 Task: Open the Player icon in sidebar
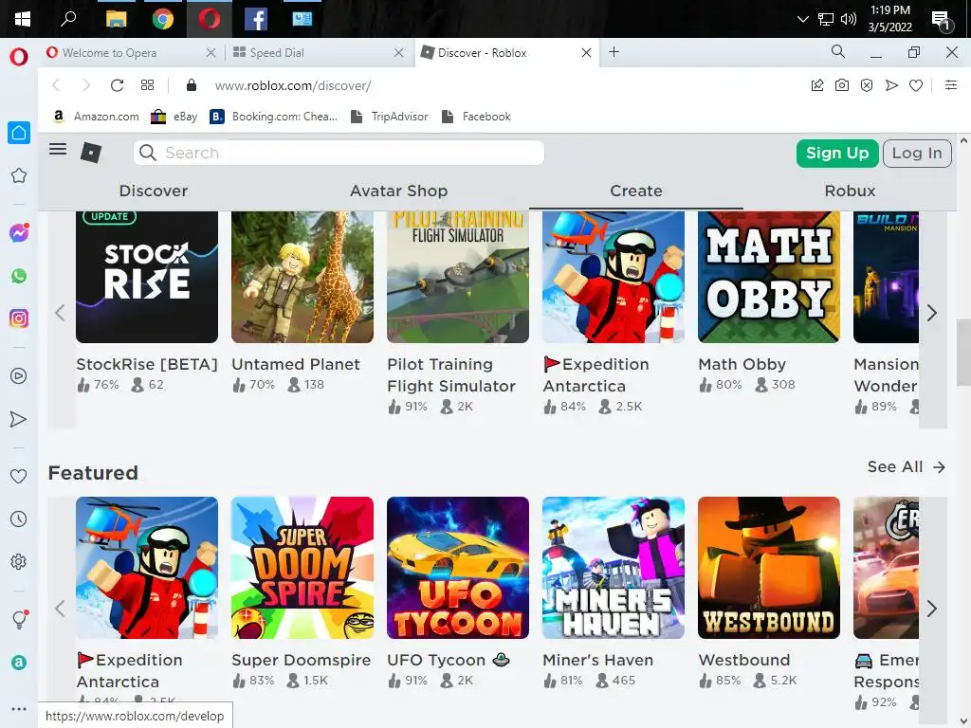(19, 375)
